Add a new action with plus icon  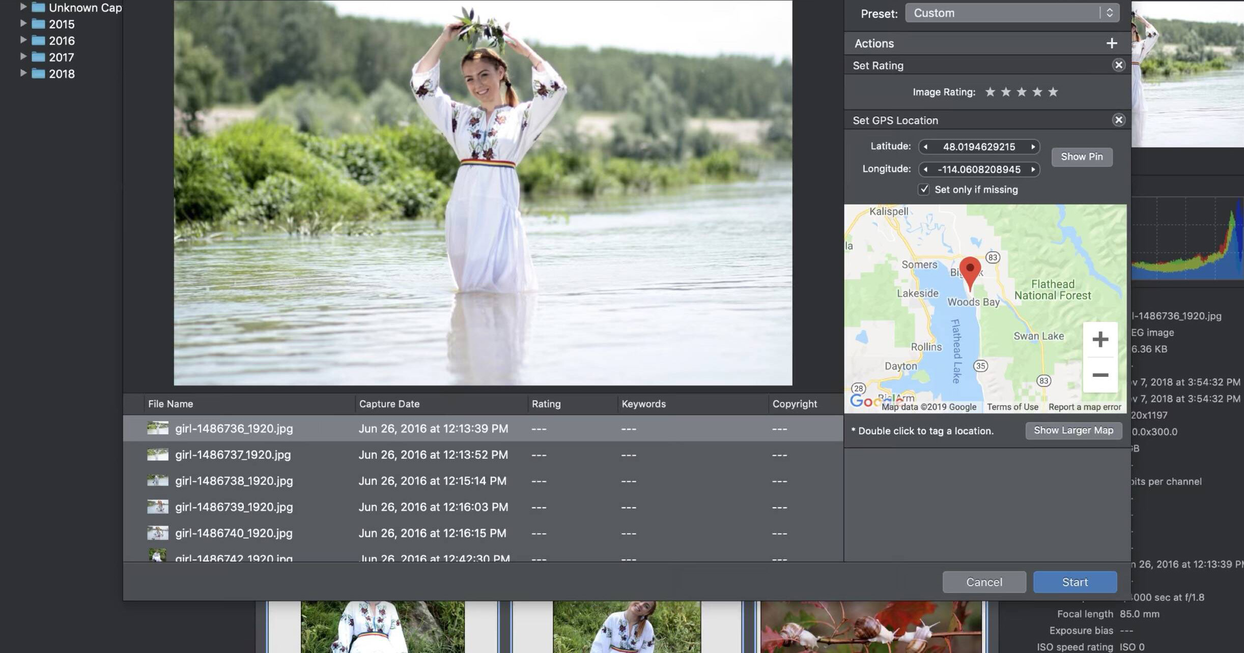(1111, 43)
